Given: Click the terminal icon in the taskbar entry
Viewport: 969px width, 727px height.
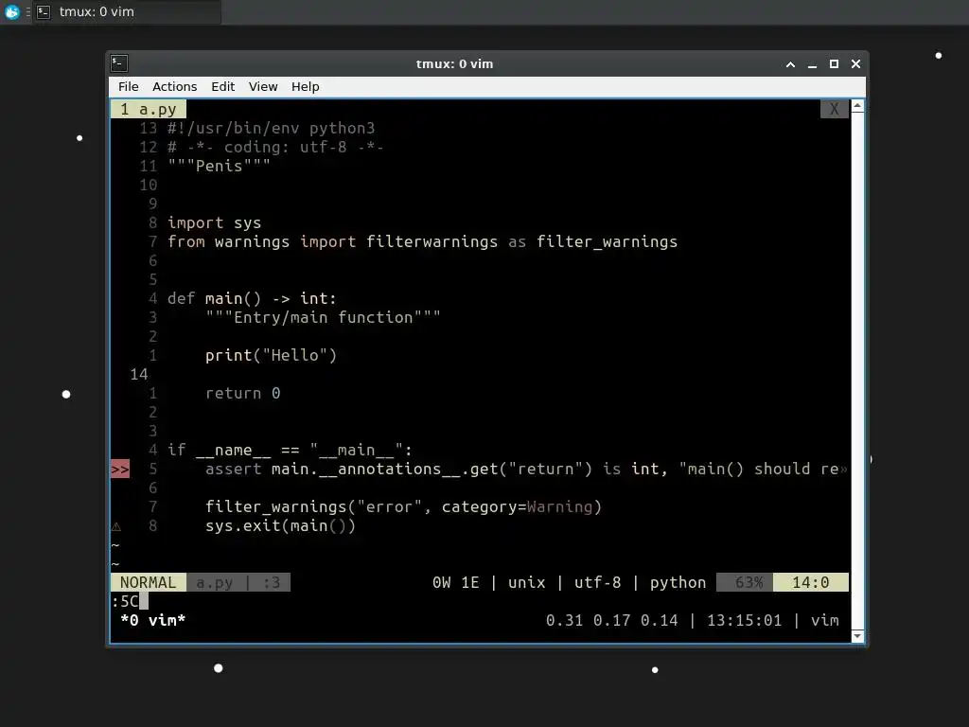Looking at the screenshot, I should pyautogui.click(x=44, y=11).
